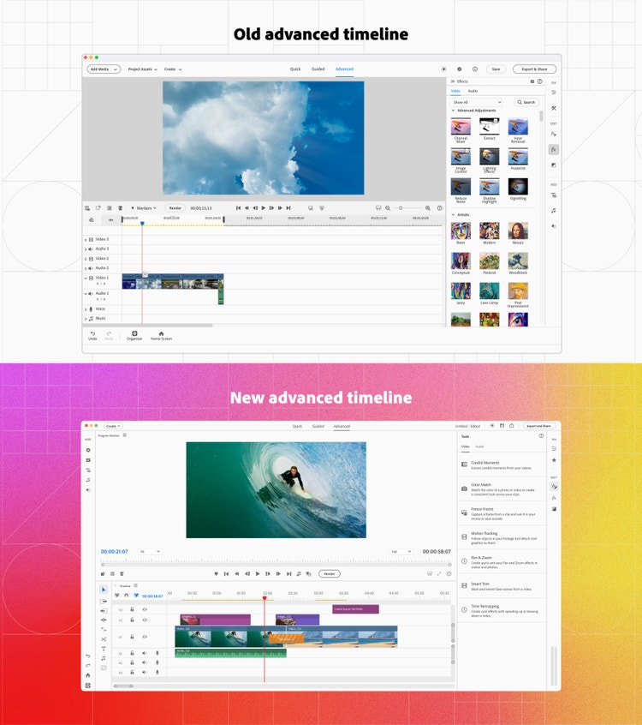Viewport: 642px width, 725px height.
Task: Open Project Assets dropdown in old window
Action: coord(142,69)
